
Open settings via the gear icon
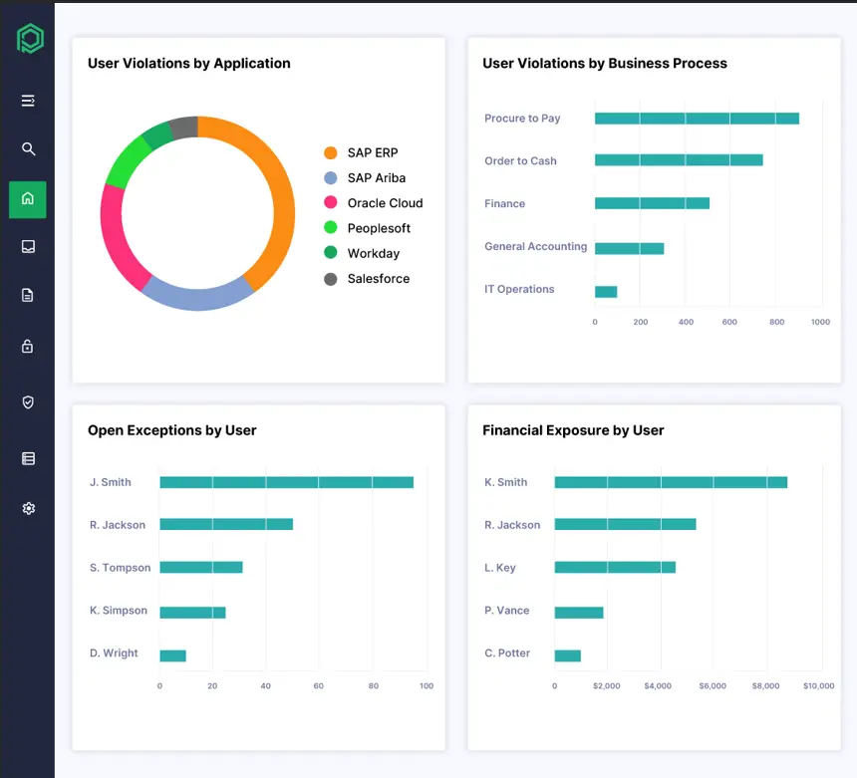tap(28, 509)
